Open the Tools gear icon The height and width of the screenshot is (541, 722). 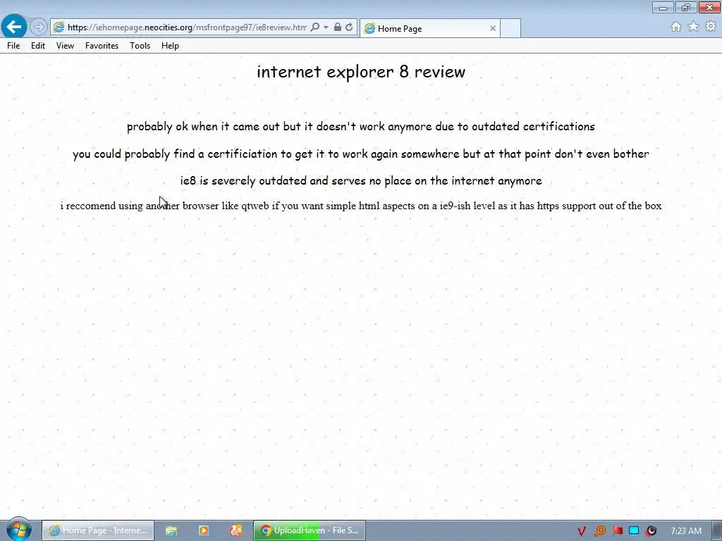[711, 27]
